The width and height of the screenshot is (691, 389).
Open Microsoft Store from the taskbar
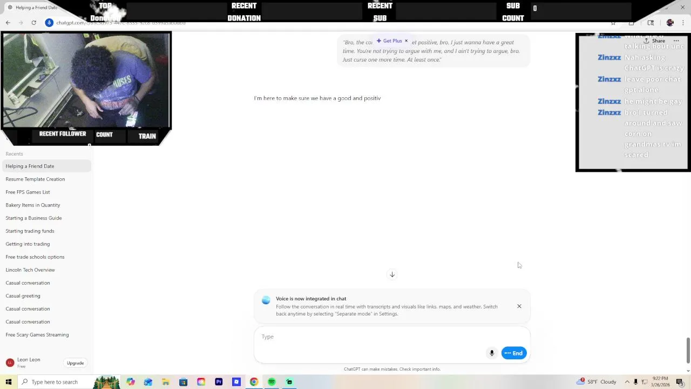(184, 382)
